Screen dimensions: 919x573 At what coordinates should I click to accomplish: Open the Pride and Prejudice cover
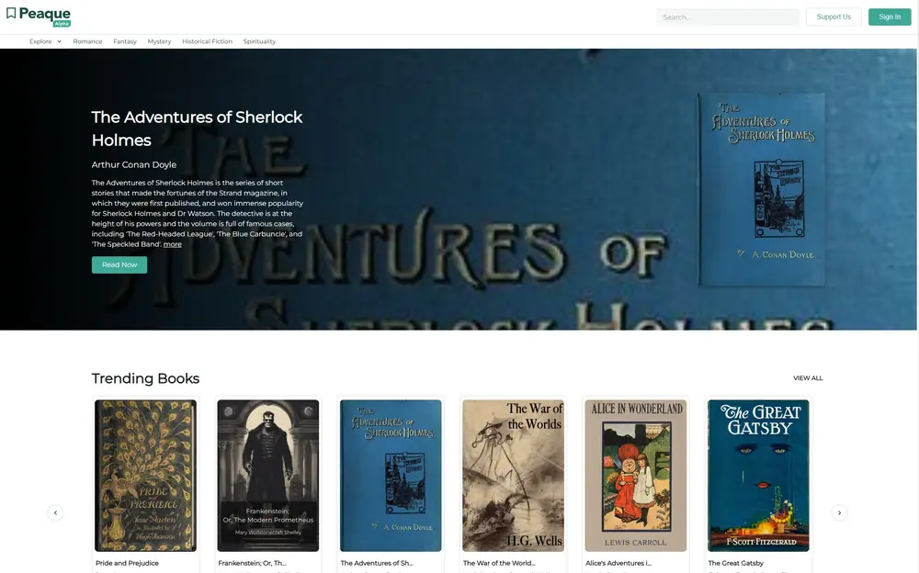tap(145, 476)
